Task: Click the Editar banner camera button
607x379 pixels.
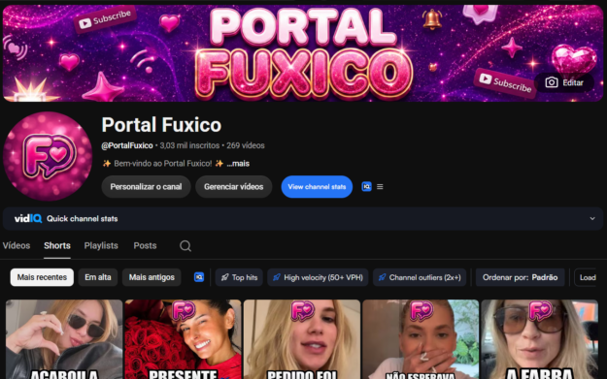Action: (564, 82)
